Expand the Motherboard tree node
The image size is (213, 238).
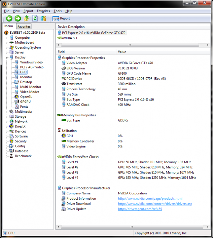point(7,43)
